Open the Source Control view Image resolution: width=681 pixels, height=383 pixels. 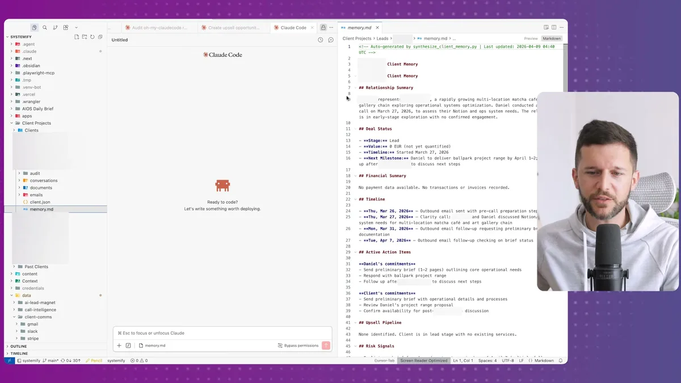[x=55, y=27]
